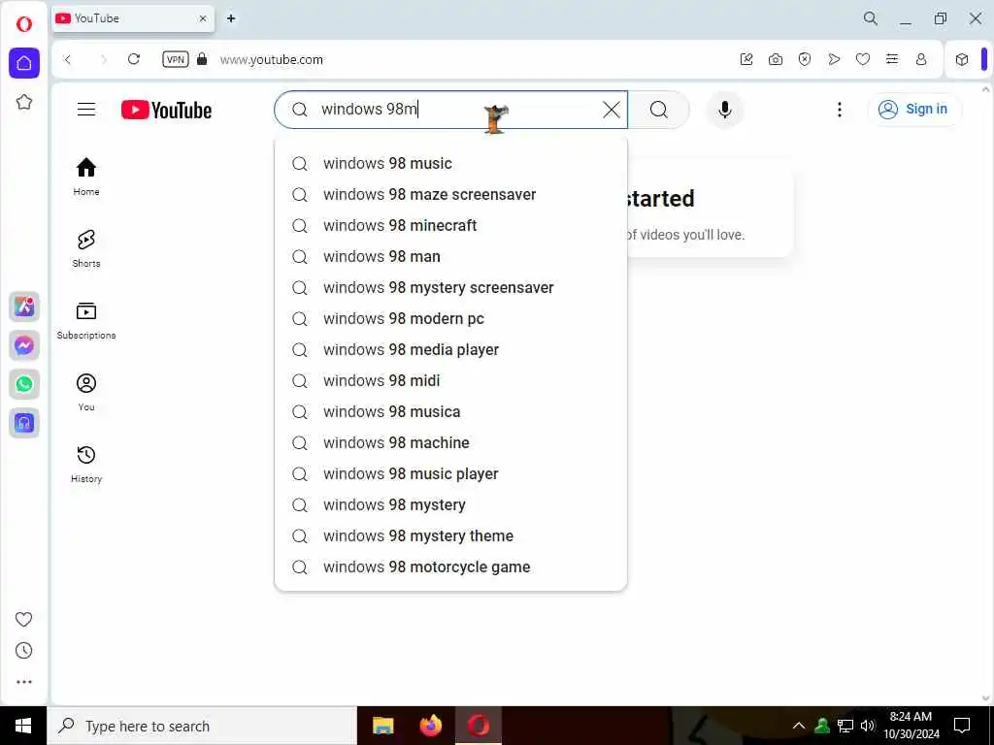Click the browser Back arrow

[x=68, y=59]
